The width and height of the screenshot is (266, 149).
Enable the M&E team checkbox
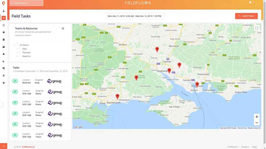pyautogui.click(x=20, y=49)
